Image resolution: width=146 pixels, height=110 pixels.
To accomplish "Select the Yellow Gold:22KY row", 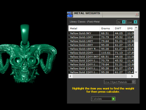I will [101, 53].
